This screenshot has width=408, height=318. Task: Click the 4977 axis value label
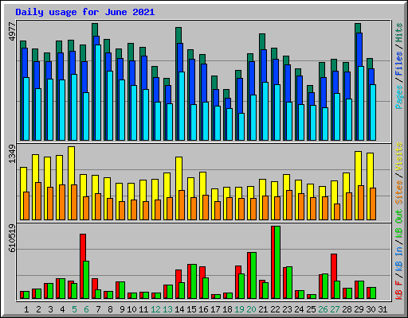pyautogui.click(x=13, y=32)
